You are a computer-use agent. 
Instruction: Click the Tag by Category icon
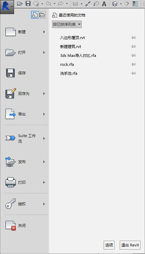click(x=96, y=4)
